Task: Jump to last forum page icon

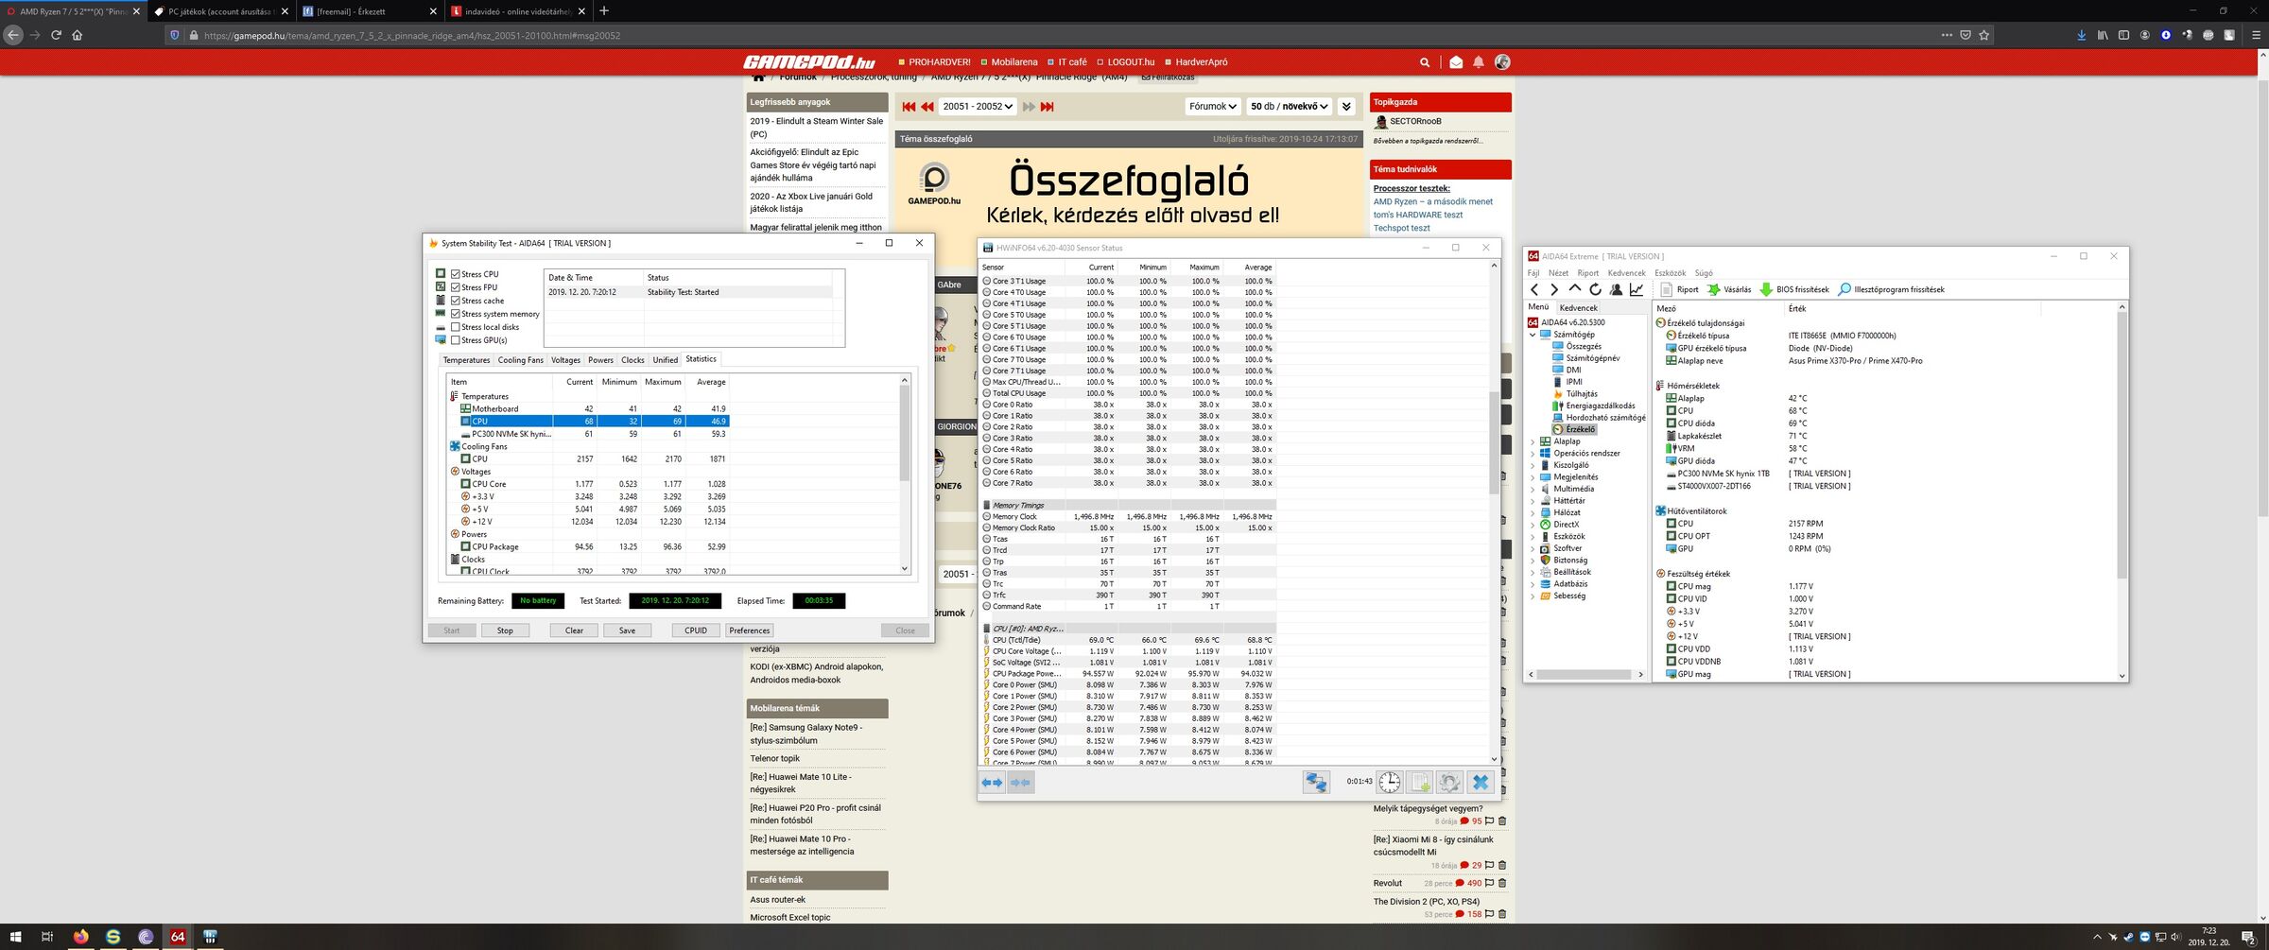Action: pyautogui.click(x=1047, y=107)
